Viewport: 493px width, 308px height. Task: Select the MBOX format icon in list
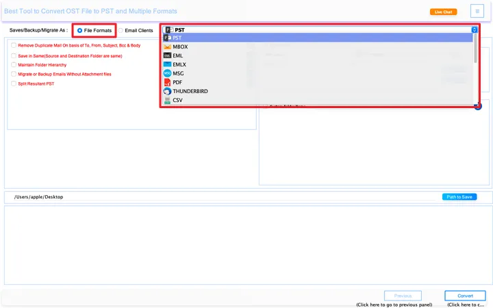(x=167, y=47)
